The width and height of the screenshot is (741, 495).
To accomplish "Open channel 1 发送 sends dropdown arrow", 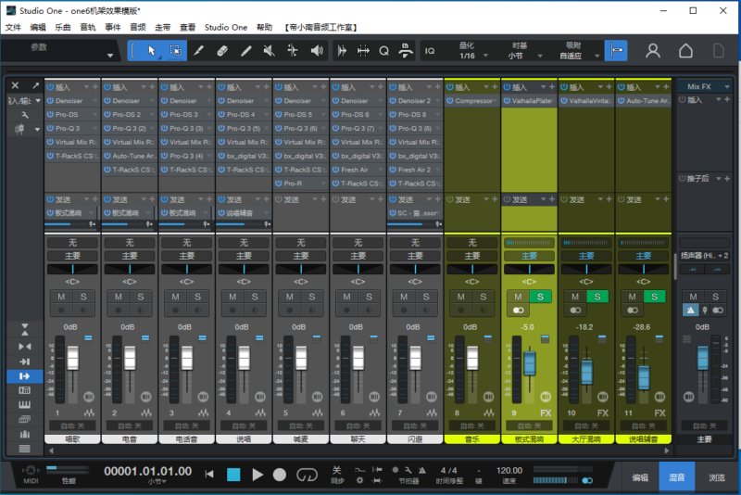I will point(86,199).
